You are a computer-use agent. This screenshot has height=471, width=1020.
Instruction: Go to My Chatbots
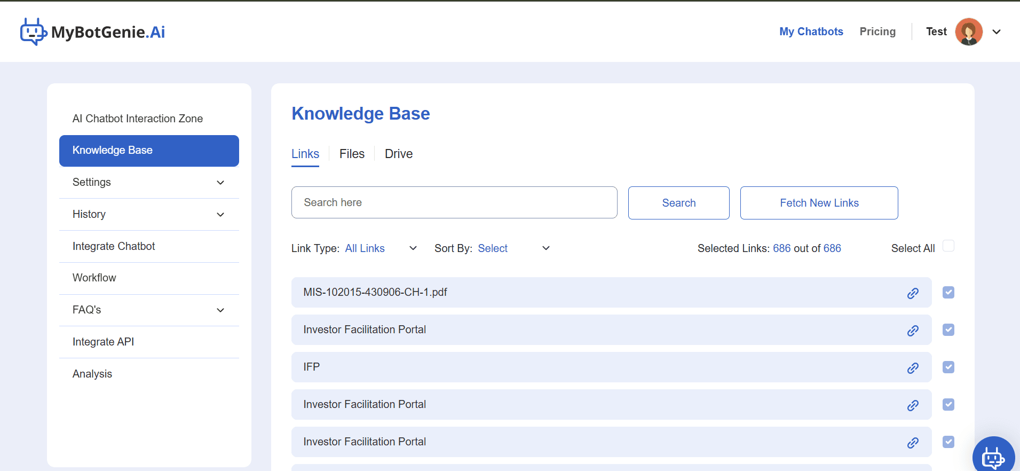click(x=811, y=32)
